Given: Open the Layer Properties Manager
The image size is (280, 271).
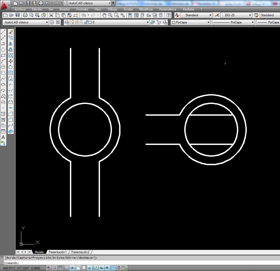Looking at the screenshot, I should click(x=66, y=22).
